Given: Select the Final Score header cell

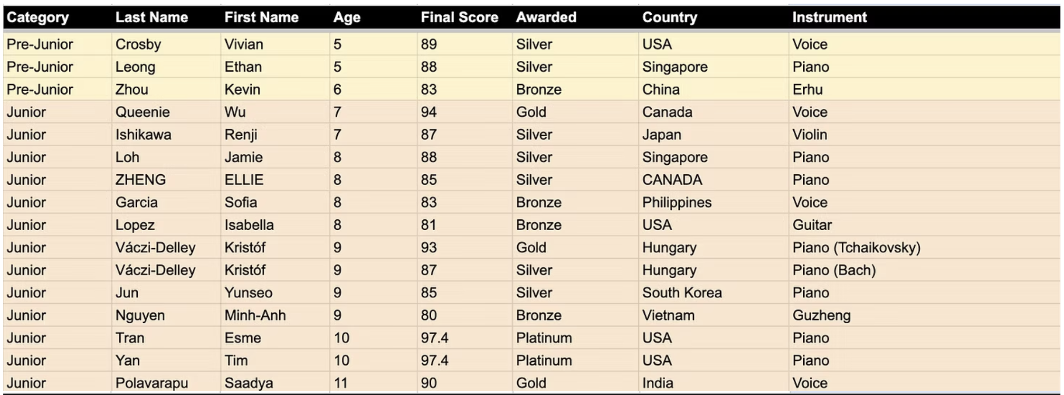Looking at the screenshot, I should (x=459, y=18).
